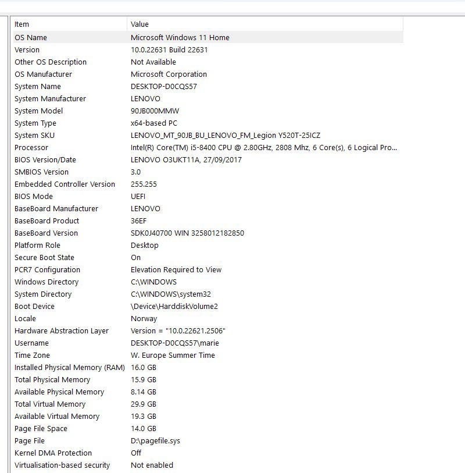Image resolution: width=465 pixels, height=473 pixels.
Task: Click Elevation Required to View value
Action: pos(176,270)
